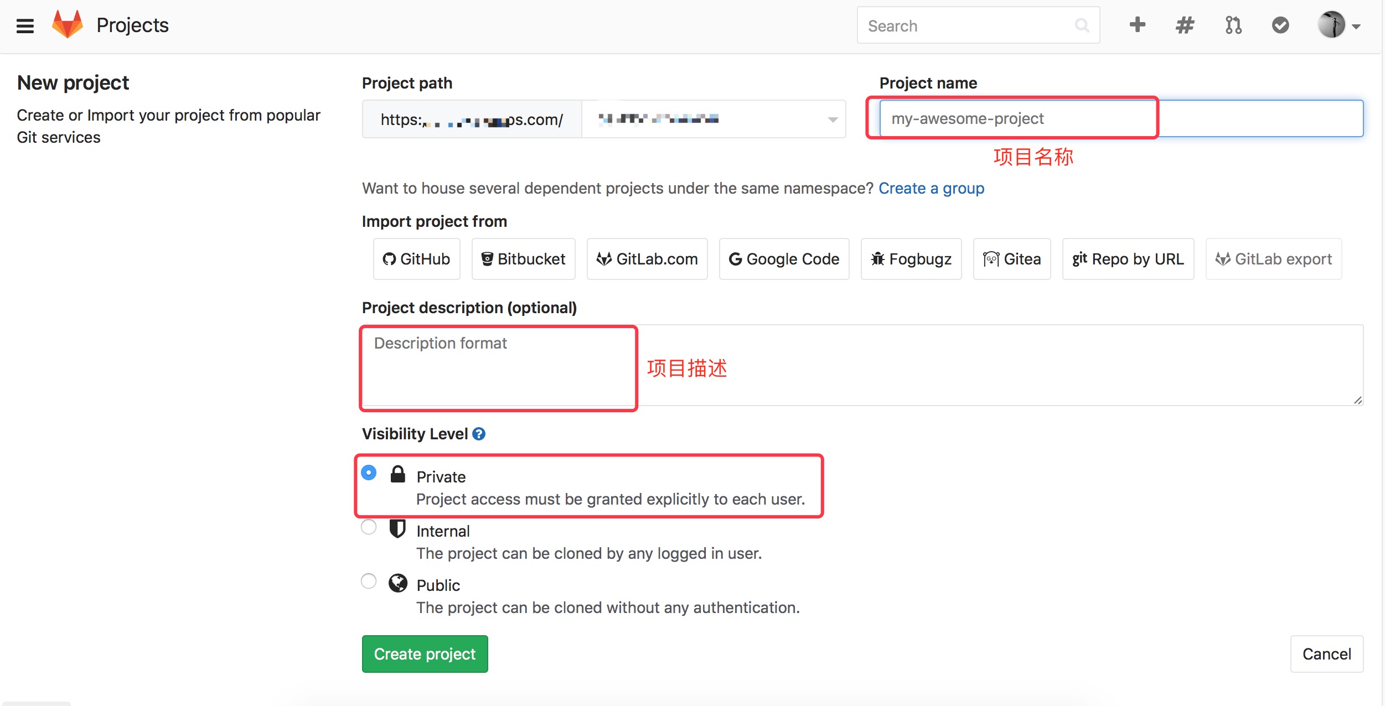Click the Project path URL prefix
This screenshot has width=1385, height=706.
click(x=472, y=119)
